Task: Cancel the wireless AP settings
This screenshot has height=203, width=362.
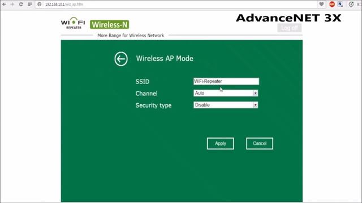Action: tap(260, 144)
